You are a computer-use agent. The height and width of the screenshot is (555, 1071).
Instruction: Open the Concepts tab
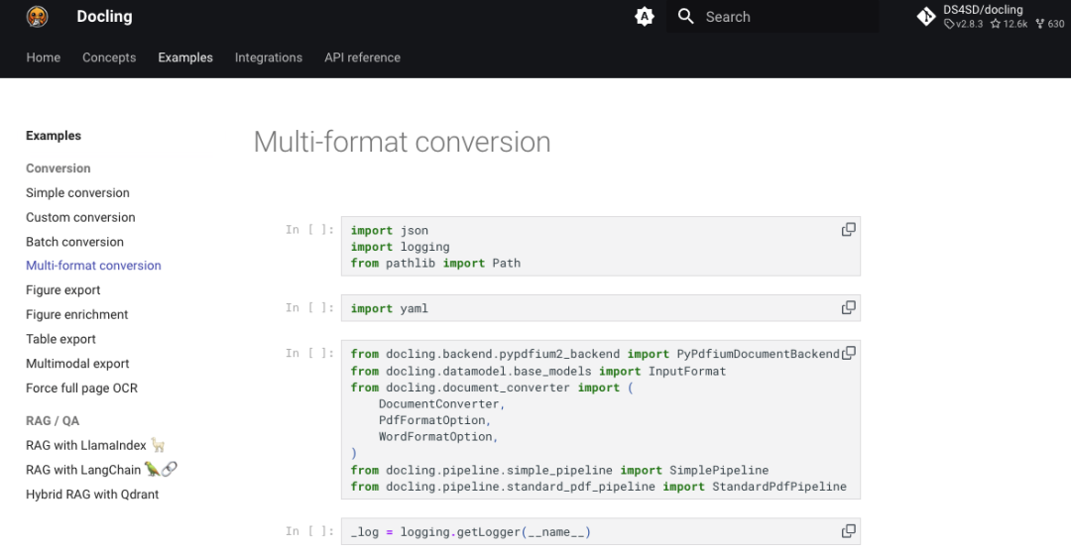click(x=109, y=57)
